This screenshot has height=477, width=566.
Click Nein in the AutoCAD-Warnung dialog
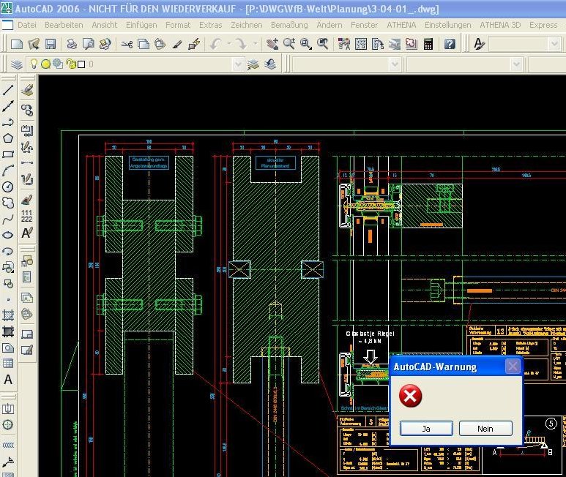click(x=485, y=428)
